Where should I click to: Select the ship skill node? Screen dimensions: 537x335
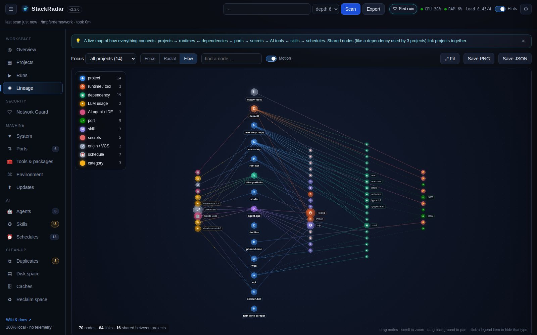(x=310, y=225)
